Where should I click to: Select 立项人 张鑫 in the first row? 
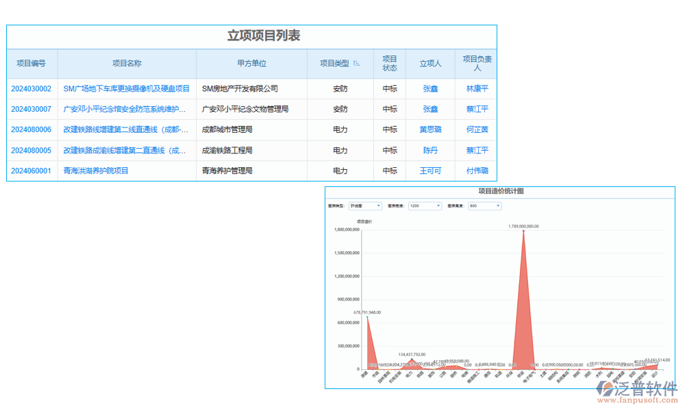[x=431, y=88]
